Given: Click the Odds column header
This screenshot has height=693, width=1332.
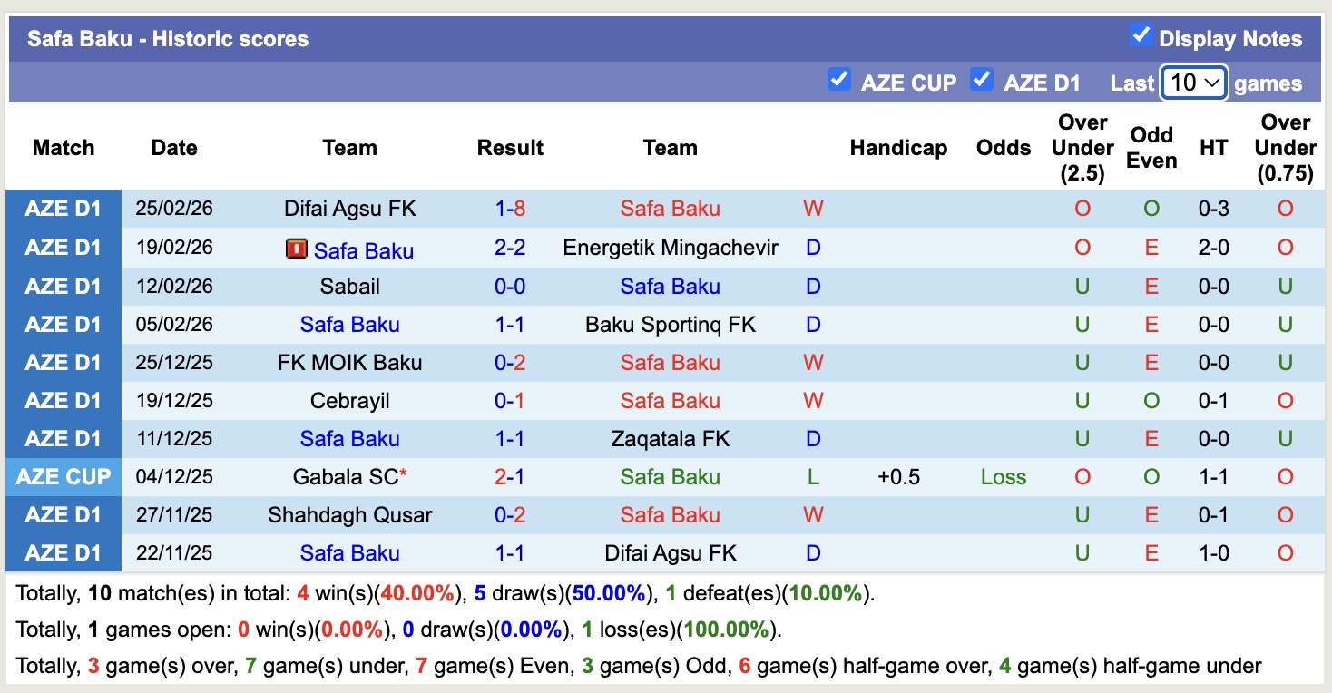Looking at the screenshot, I should coord(1003,147).
